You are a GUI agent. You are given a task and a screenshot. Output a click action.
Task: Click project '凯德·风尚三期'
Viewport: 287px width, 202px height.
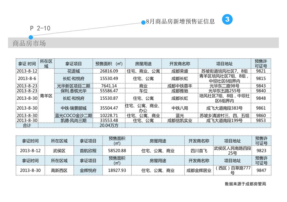click(x=73, y=120)
